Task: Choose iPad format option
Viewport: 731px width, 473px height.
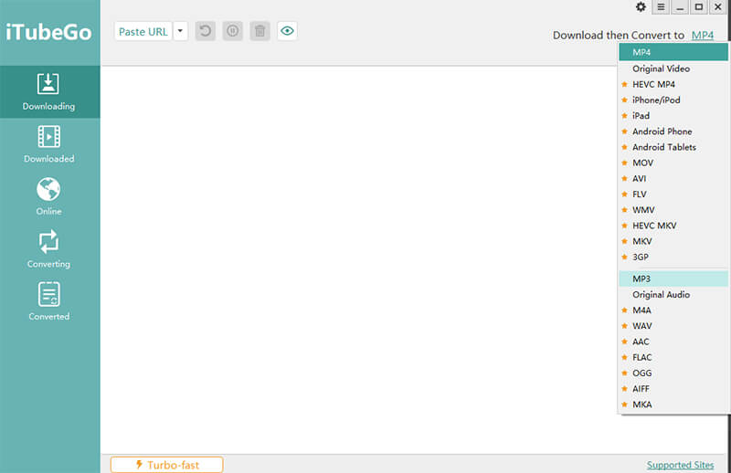Action: 673,116
